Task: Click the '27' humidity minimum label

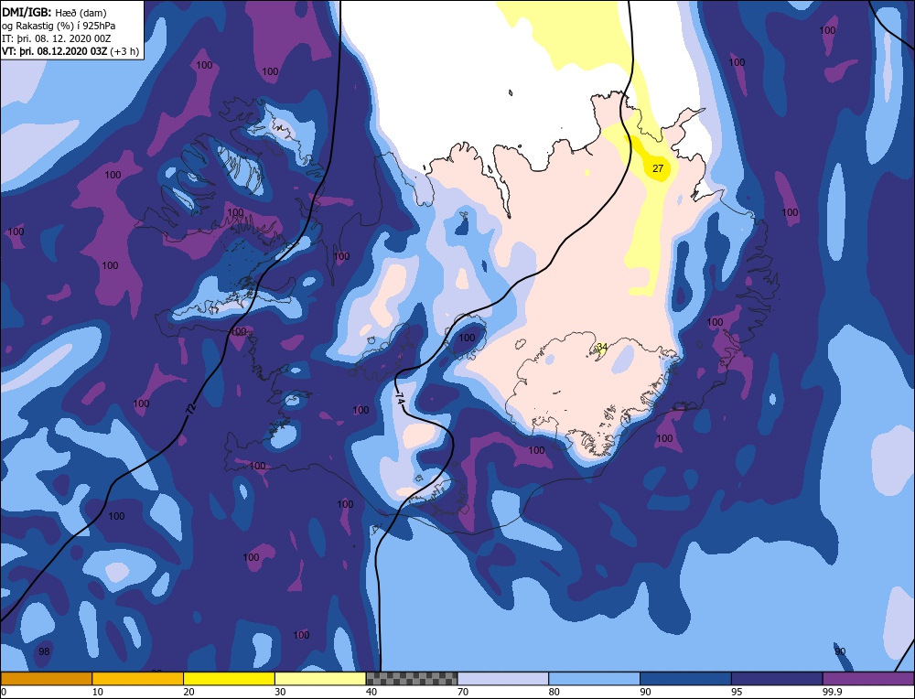Action: (658, 168)
